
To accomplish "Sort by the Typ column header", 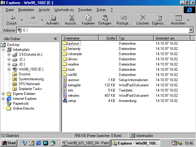I will 135,38.
